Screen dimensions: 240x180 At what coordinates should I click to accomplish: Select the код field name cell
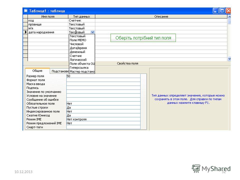point(48,20)
